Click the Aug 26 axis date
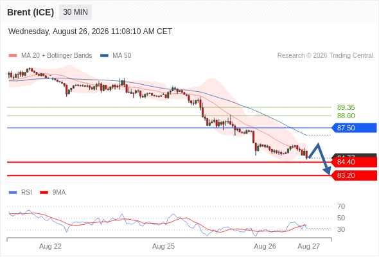 click(x=265, y=246)
